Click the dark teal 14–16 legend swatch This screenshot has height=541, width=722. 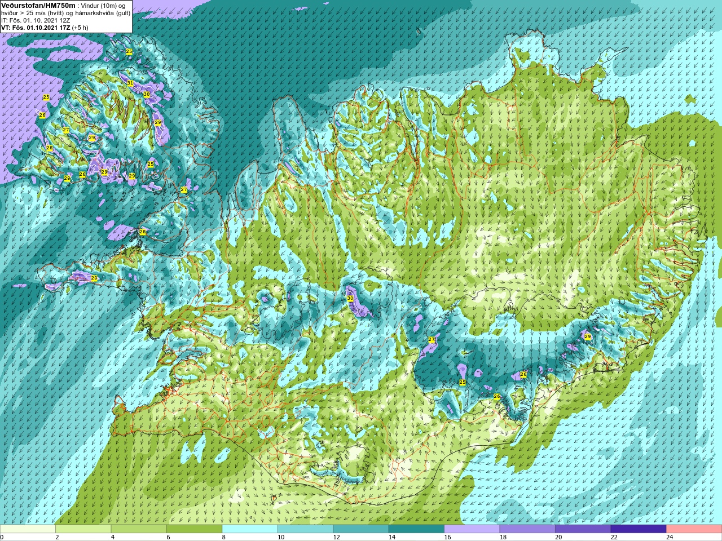tap(416, 529)
